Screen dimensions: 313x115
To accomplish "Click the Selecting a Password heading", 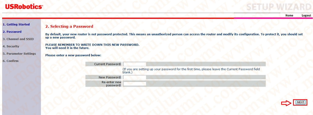I will click(x=69, y=26).
